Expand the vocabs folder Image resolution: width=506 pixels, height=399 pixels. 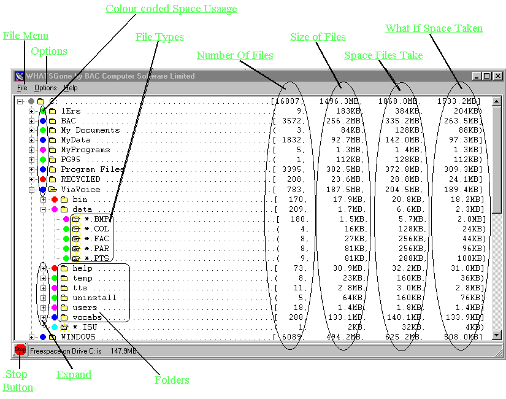(x=43, y=317)
